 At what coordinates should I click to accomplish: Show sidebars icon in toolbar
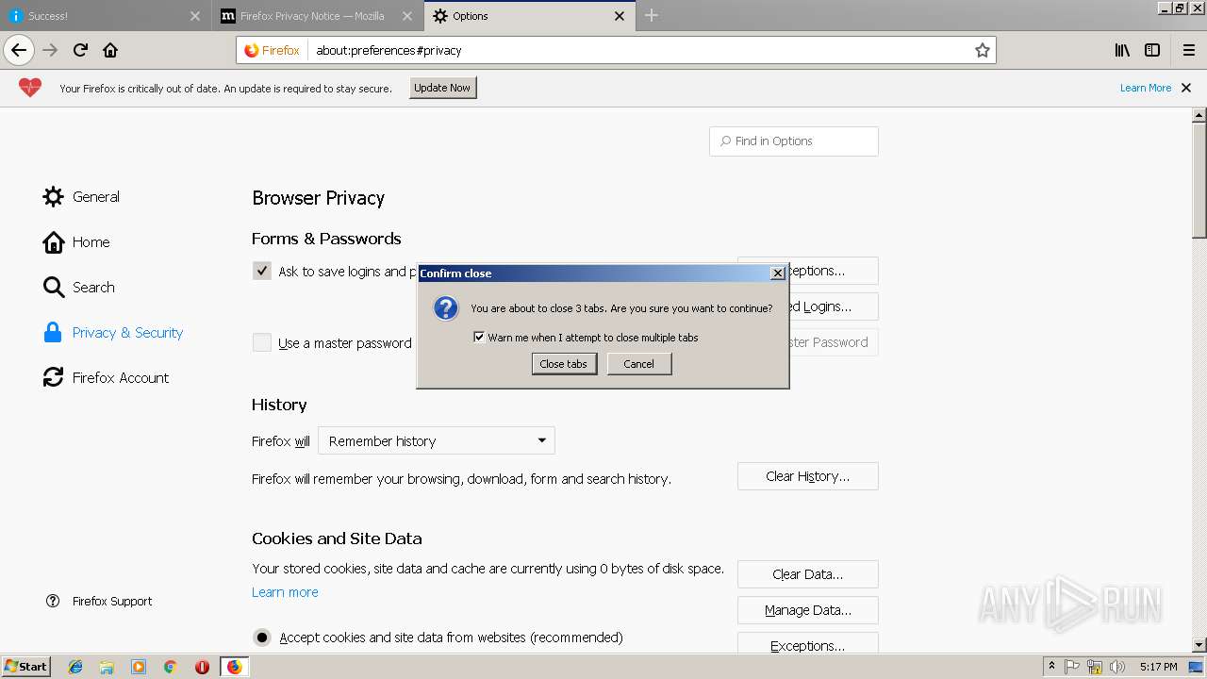[1152, 50]
